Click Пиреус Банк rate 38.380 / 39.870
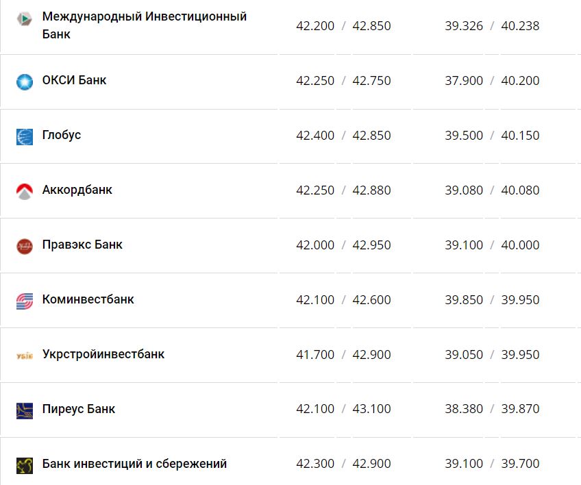 pos(492,409)
